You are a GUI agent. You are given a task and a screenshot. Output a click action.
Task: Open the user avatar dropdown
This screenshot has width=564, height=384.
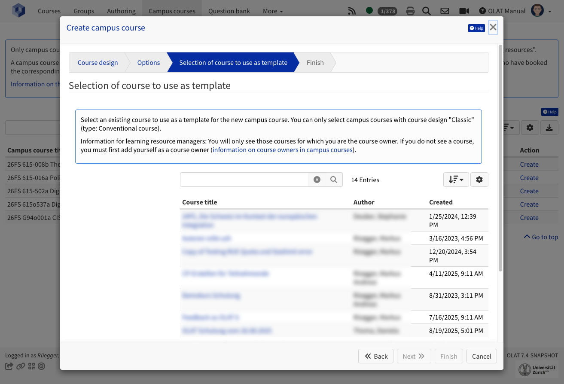541,11
